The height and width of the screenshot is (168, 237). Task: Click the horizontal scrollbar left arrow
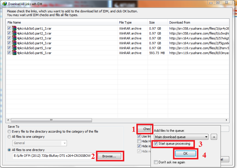tap(8, 120)
